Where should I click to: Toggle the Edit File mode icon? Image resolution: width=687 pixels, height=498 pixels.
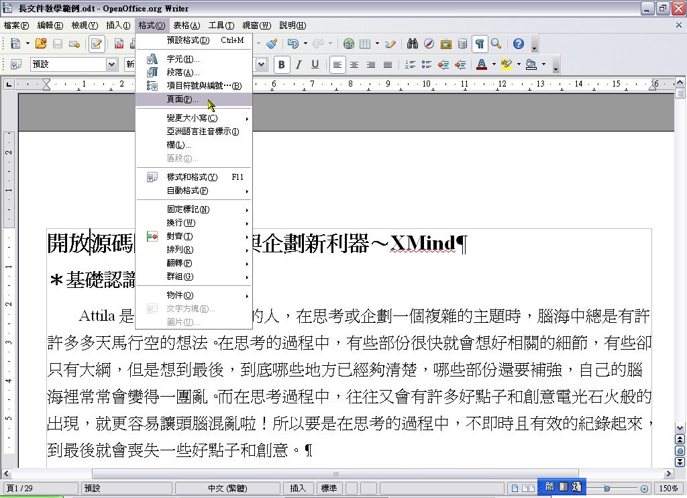click(97, 44)
